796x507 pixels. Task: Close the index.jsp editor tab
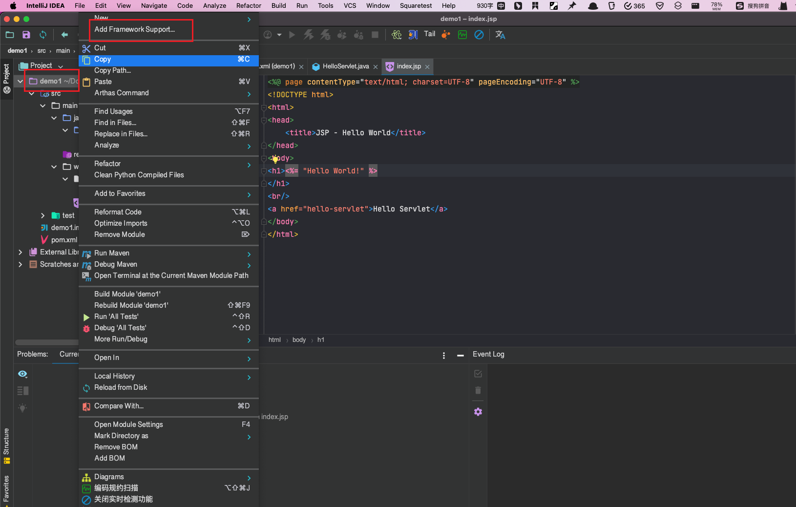pyautogui.click(x=427, y=67)
